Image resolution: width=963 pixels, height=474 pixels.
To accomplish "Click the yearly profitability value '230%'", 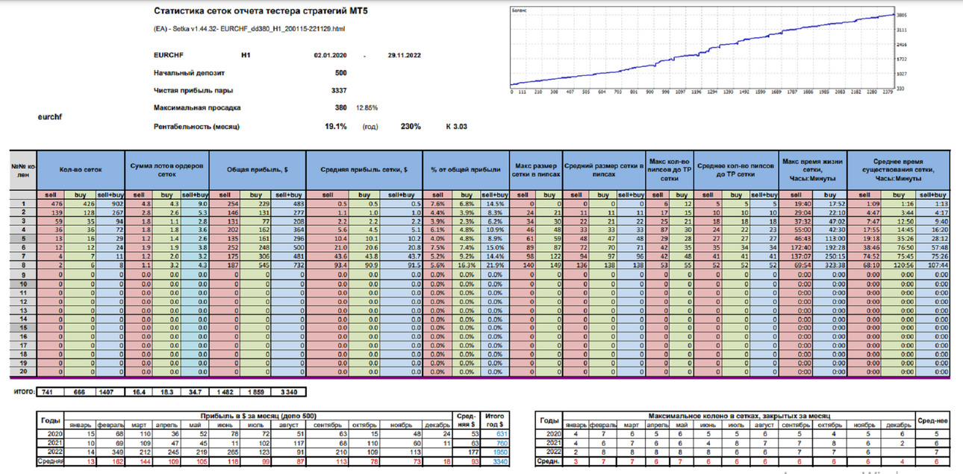I will pos(411,126).
